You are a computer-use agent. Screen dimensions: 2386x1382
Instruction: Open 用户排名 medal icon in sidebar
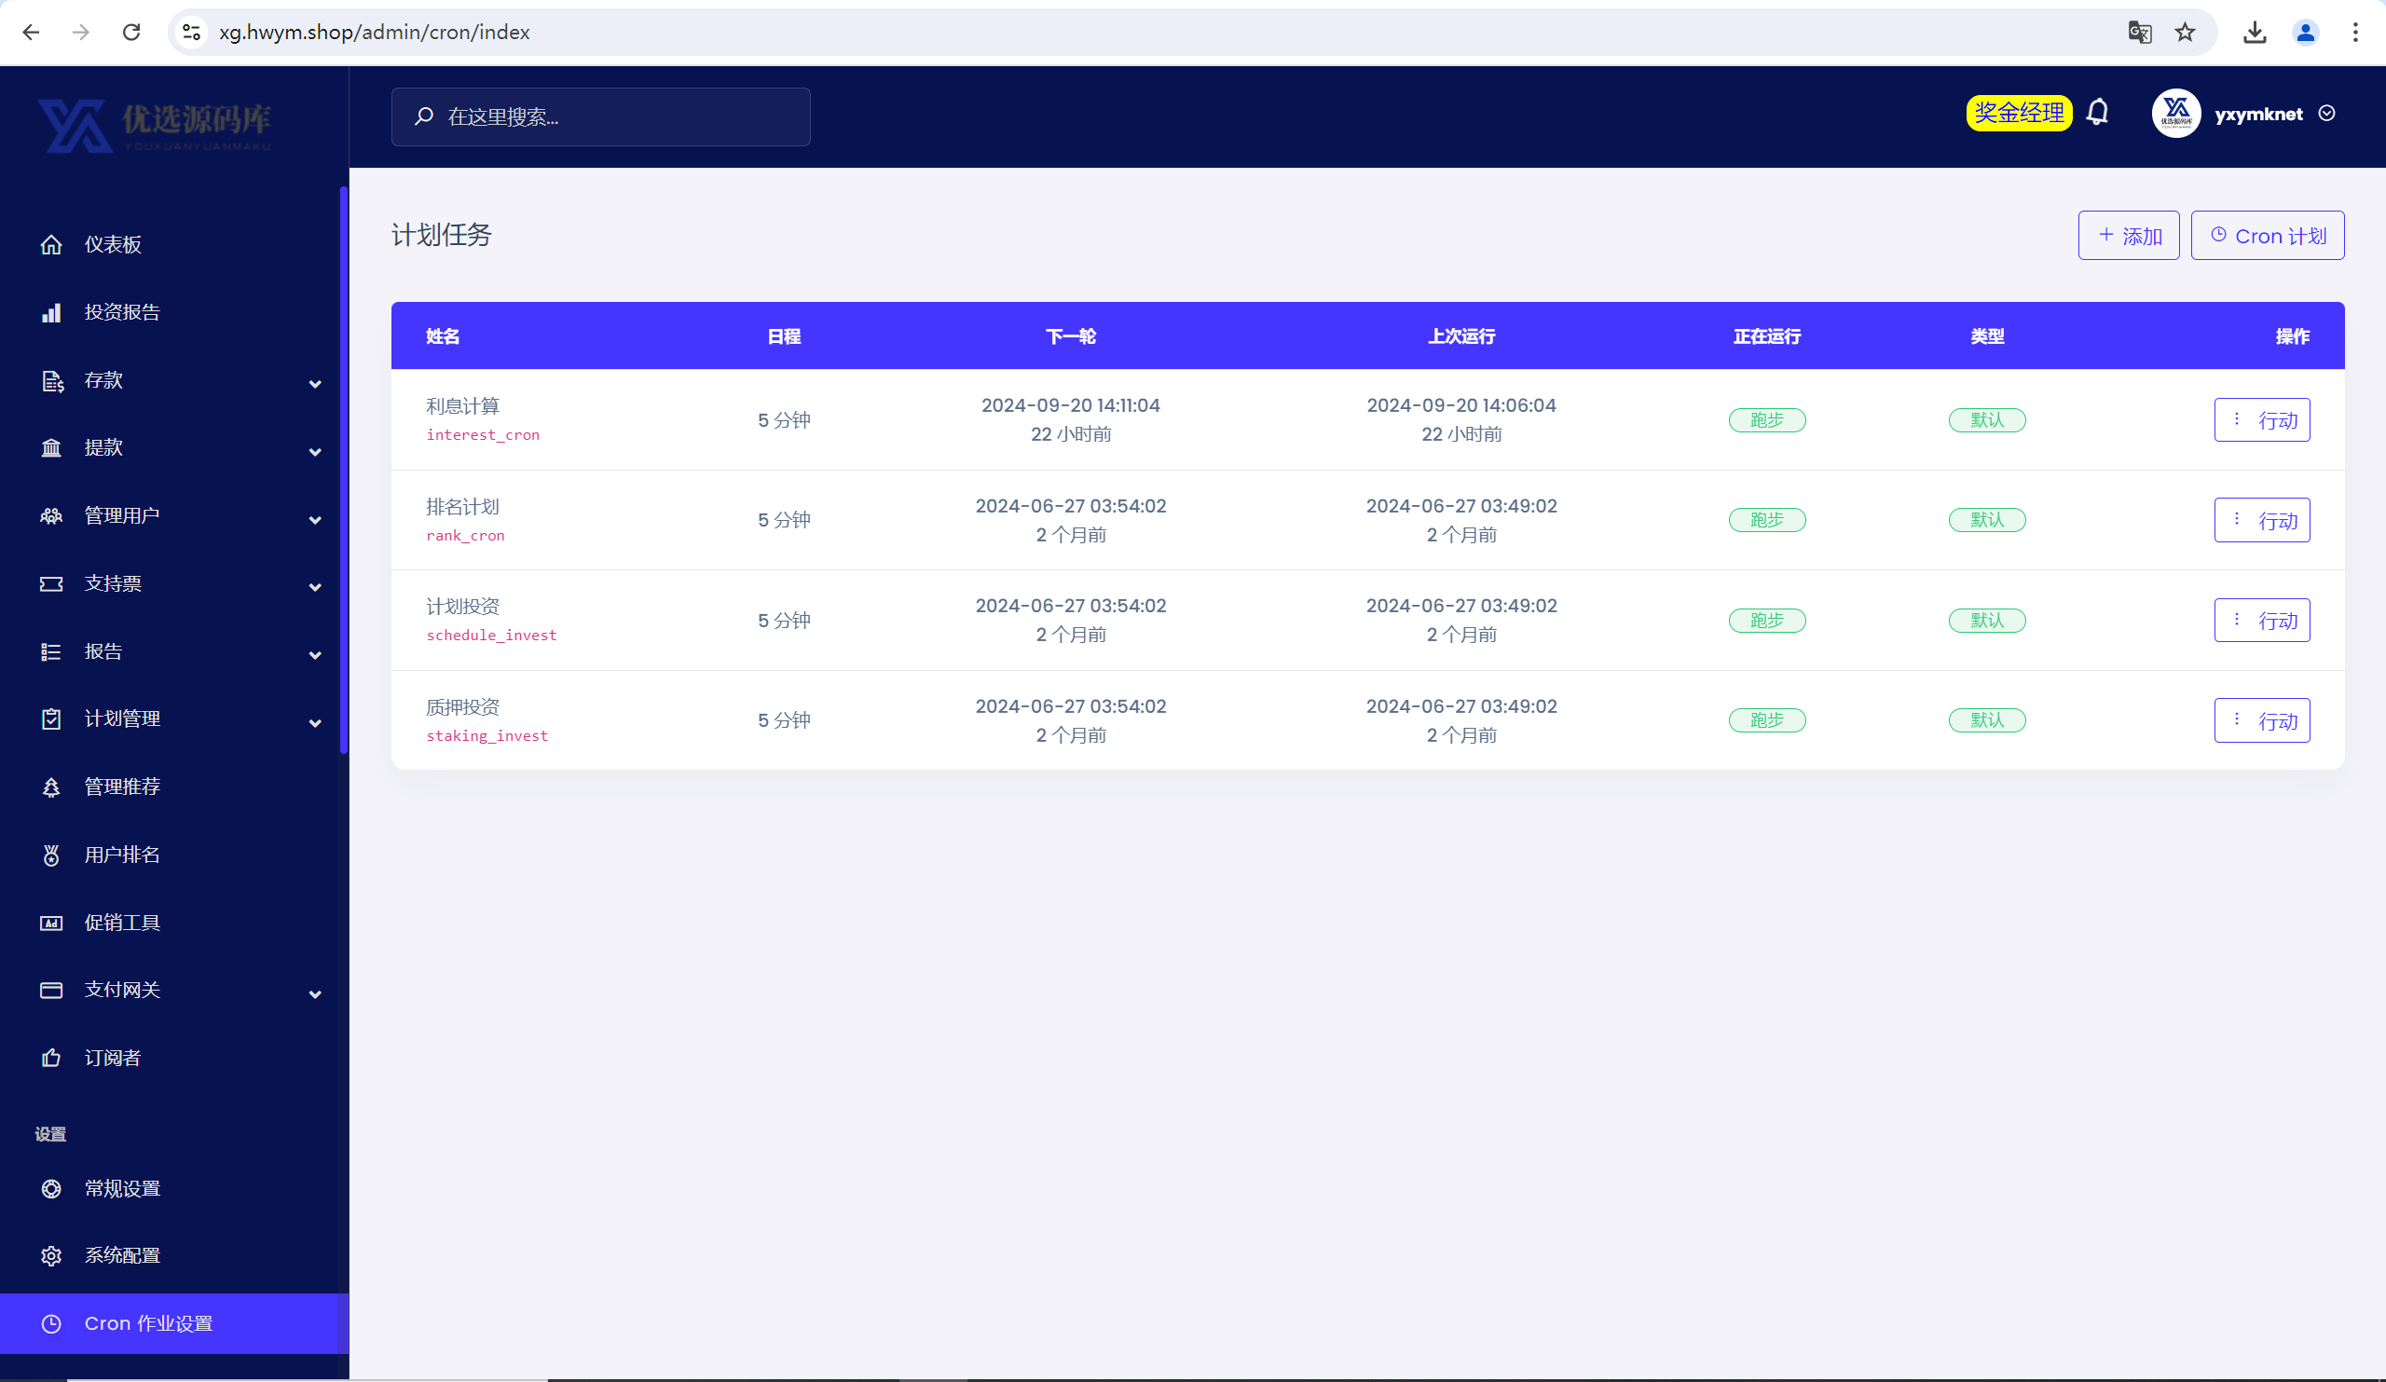coord(51,855)
